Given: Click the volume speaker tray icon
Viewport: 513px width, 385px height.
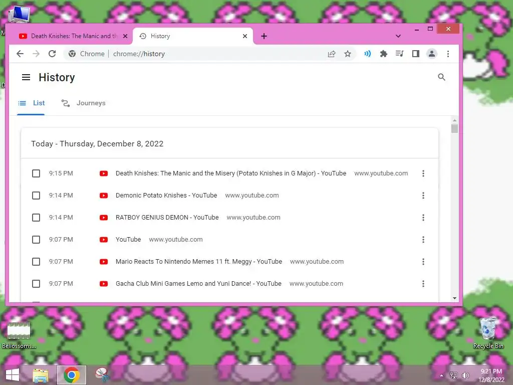Looking at the screenshot, I should click(x=465, y=375).
